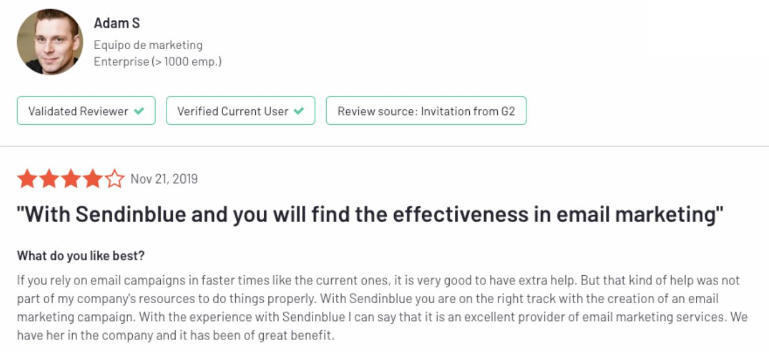Select the Verified Current User badge
The width and height of the screenshot is (769, 357).
pyautogui.click(x=241, y=111)
